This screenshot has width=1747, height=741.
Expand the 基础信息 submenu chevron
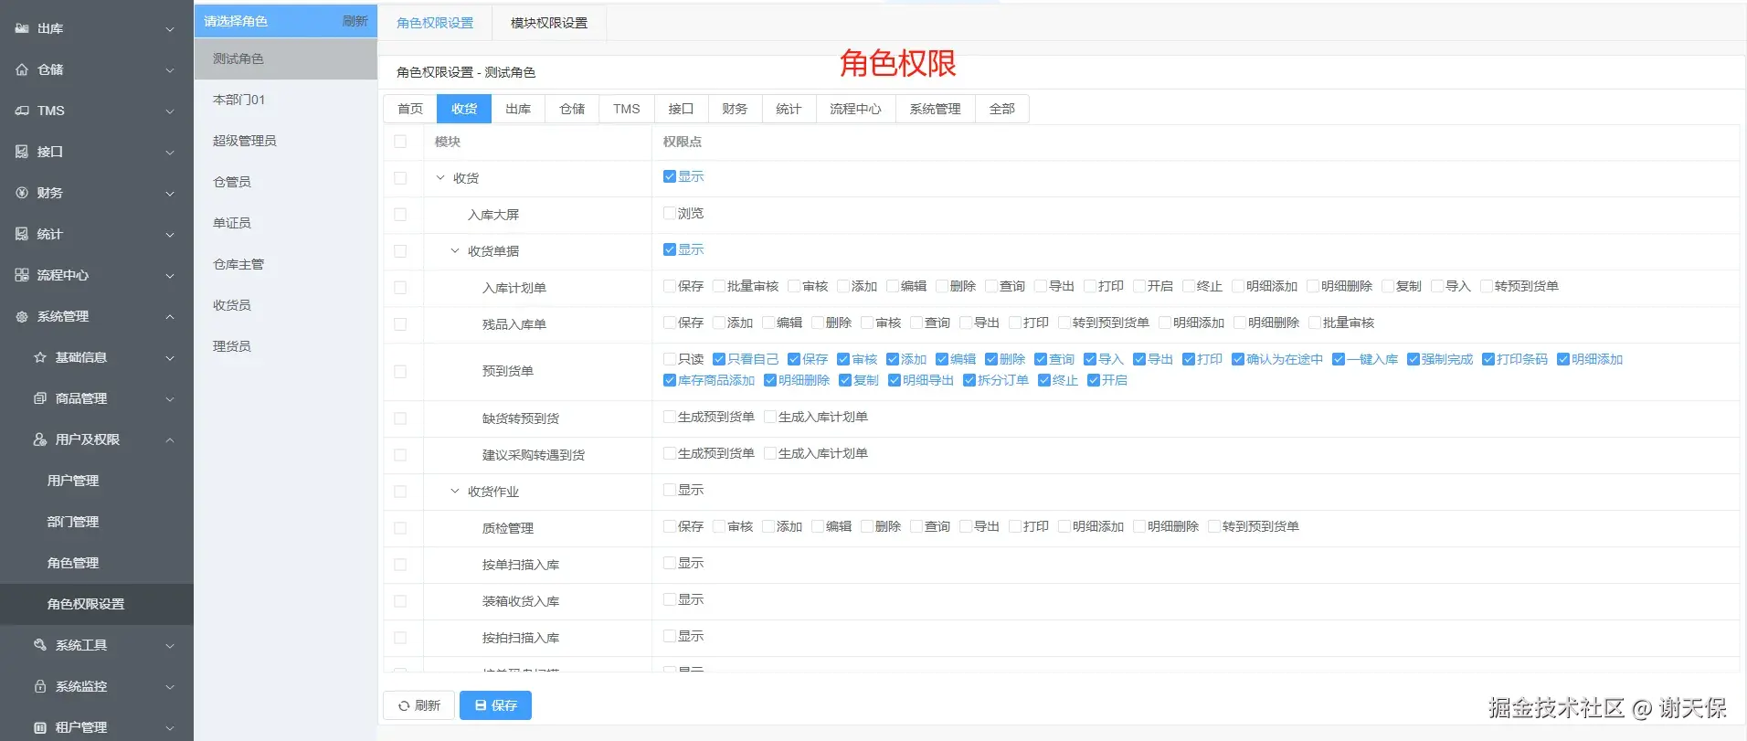170,358
